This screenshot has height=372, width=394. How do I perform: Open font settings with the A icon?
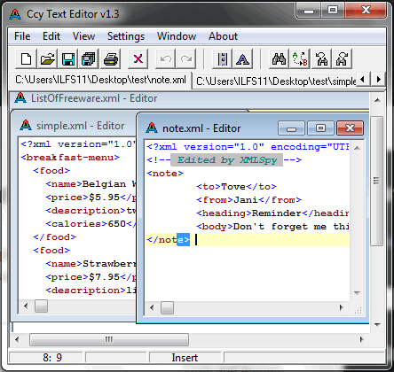pyautogui.click(x=242, y=59)
